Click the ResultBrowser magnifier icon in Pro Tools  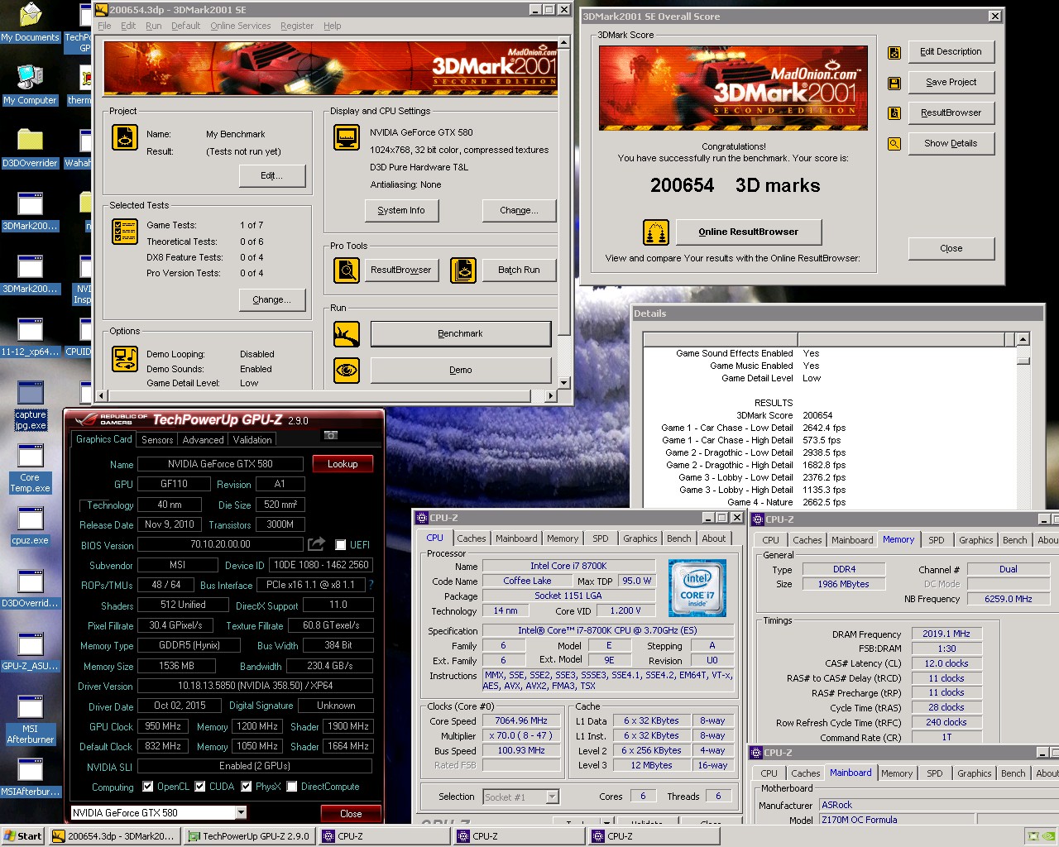point(347,270)
